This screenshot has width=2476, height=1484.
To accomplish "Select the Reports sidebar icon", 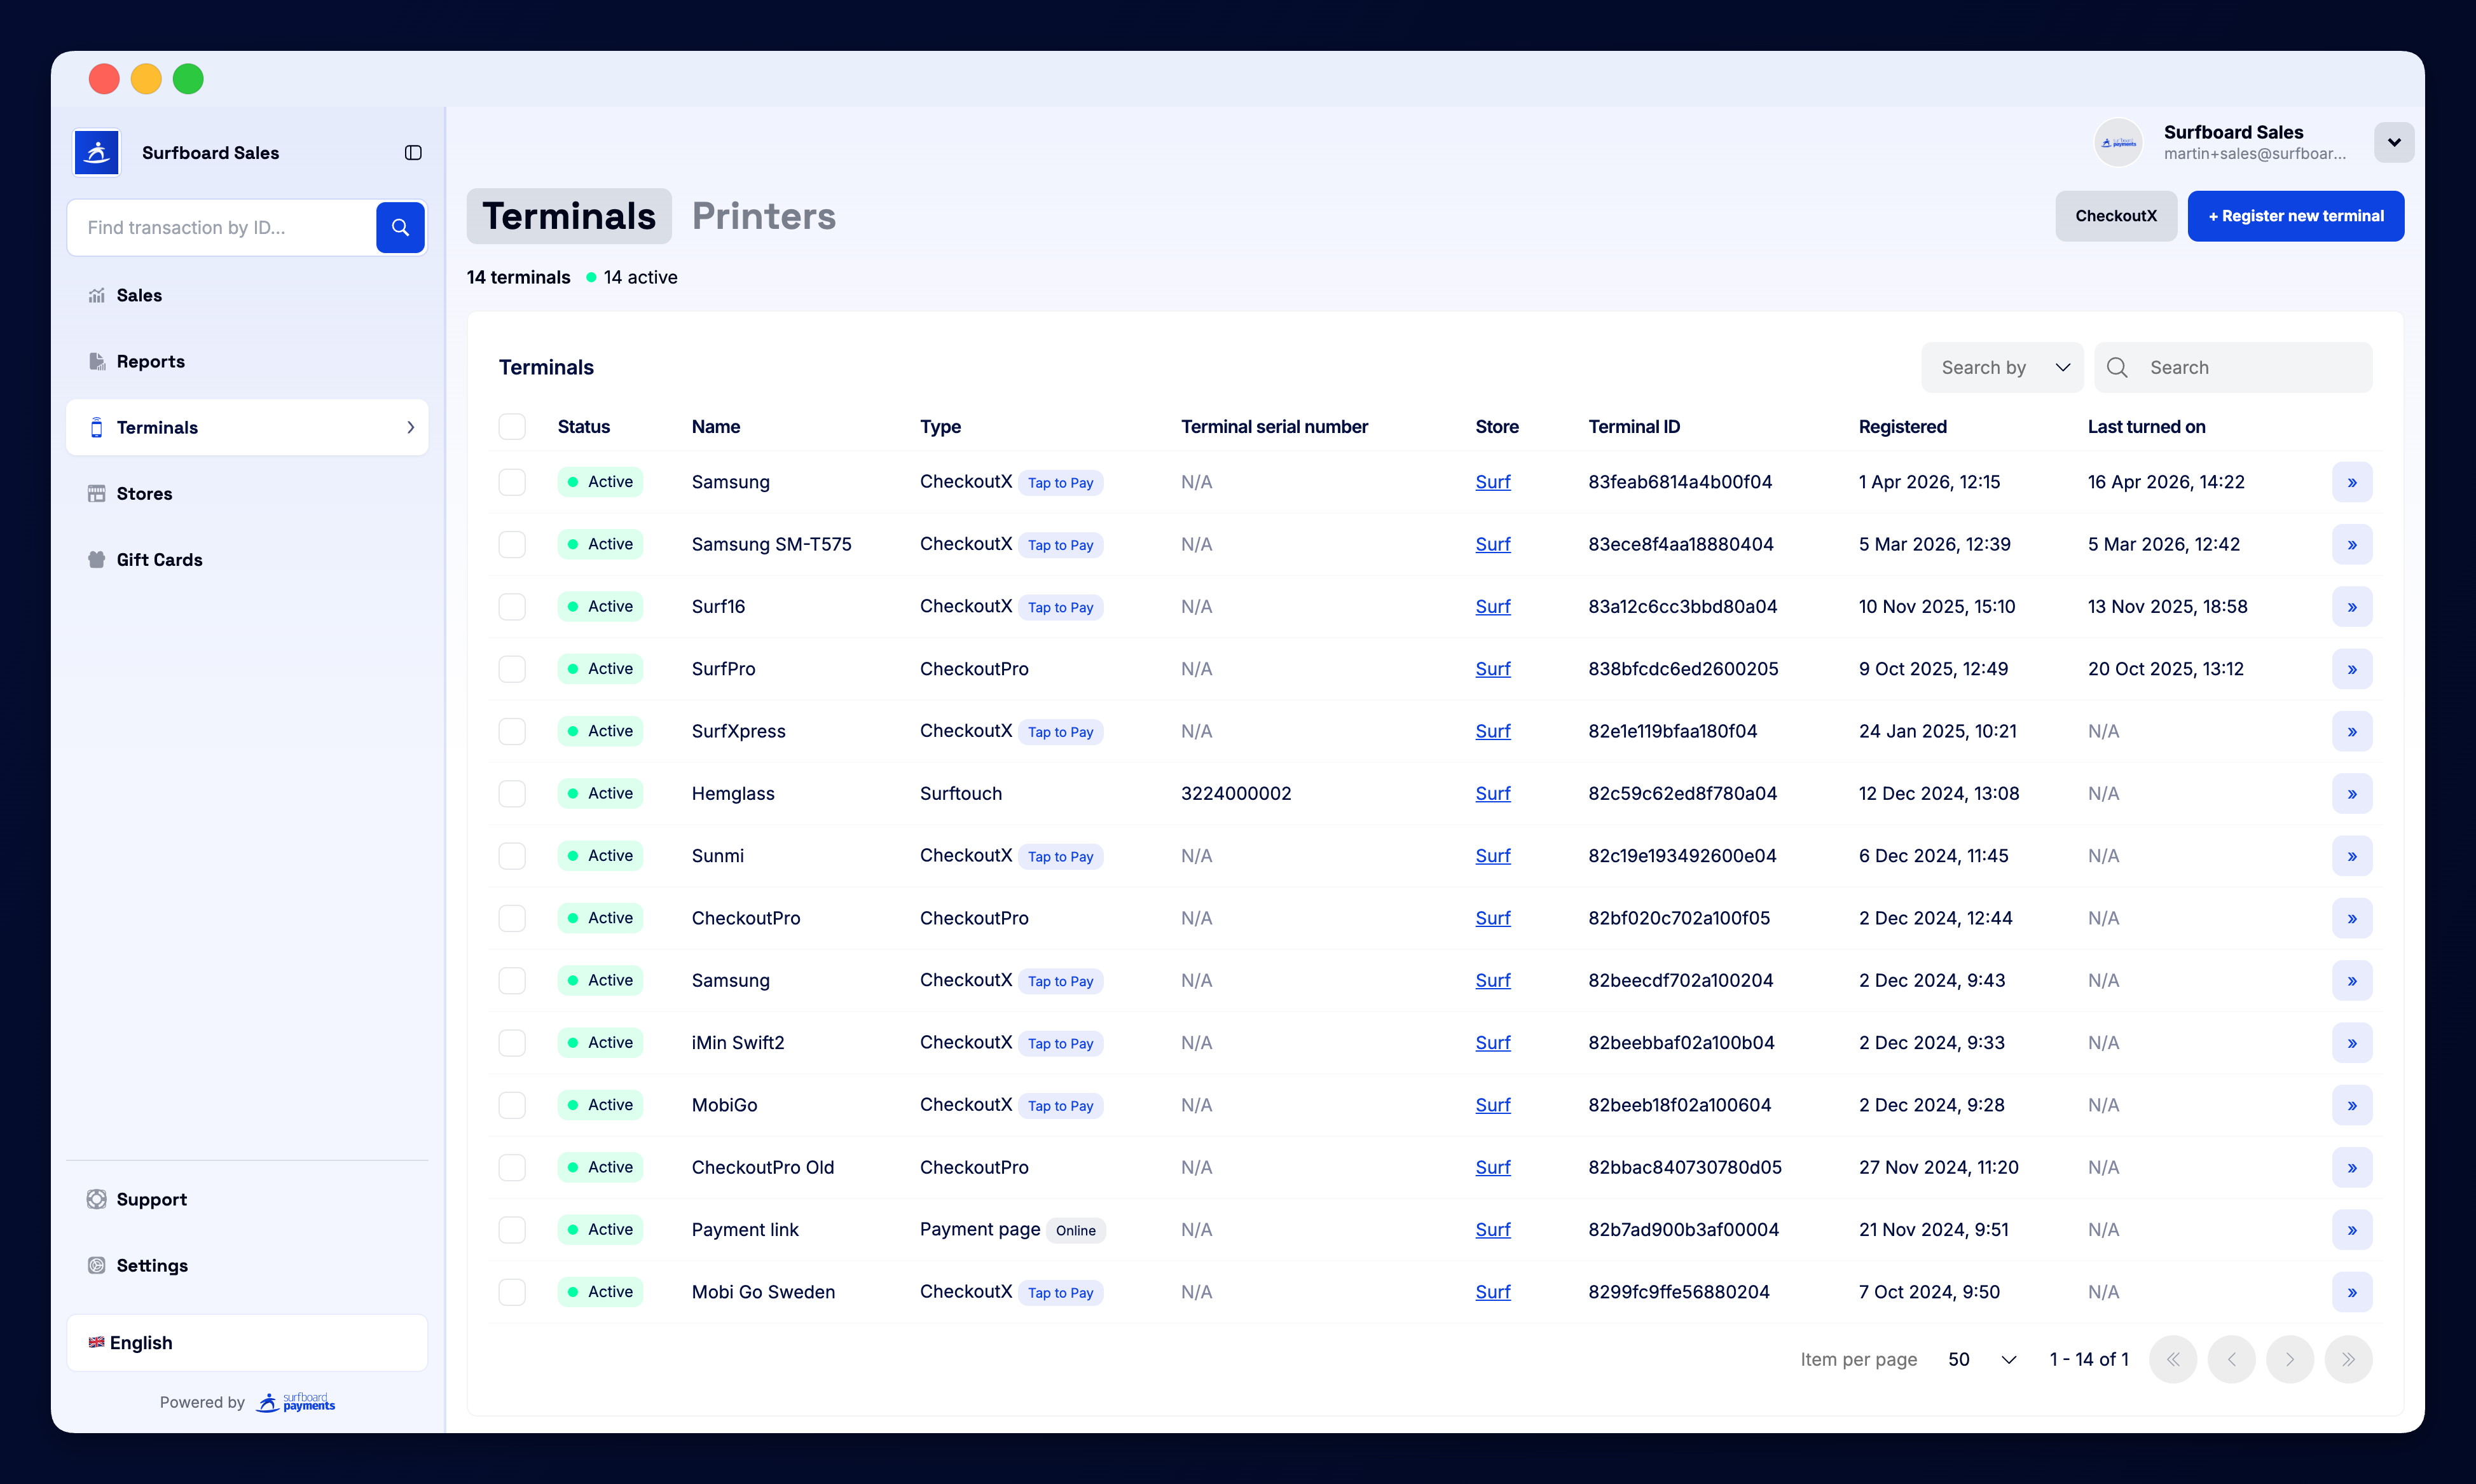I will 96,361.
